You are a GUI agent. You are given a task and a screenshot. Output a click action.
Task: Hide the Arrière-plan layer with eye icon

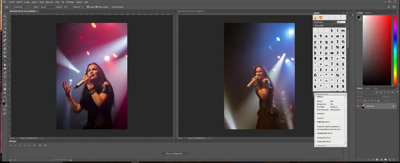tap(358, 106)
